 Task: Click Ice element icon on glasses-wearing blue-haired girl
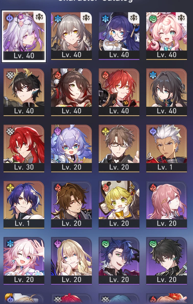click(106, 19)
